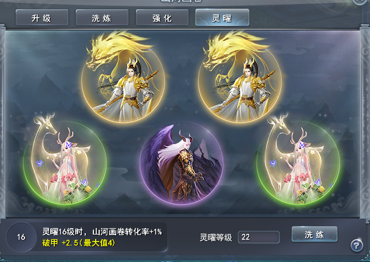This screenshot has height=262, width=370.
Task: Click the level 16 circle badge
Action: pyautogui.click(x=21, y=237)
